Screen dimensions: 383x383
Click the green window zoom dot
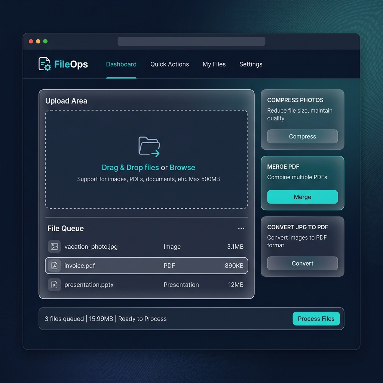[x=45, y=41]
